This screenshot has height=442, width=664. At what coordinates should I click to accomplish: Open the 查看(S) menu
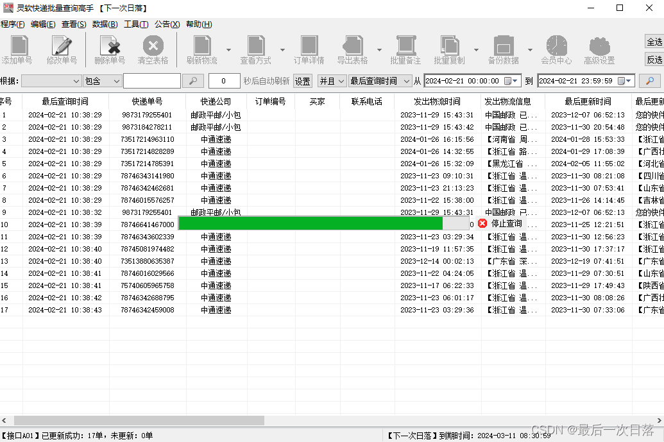tap(74, 24)
